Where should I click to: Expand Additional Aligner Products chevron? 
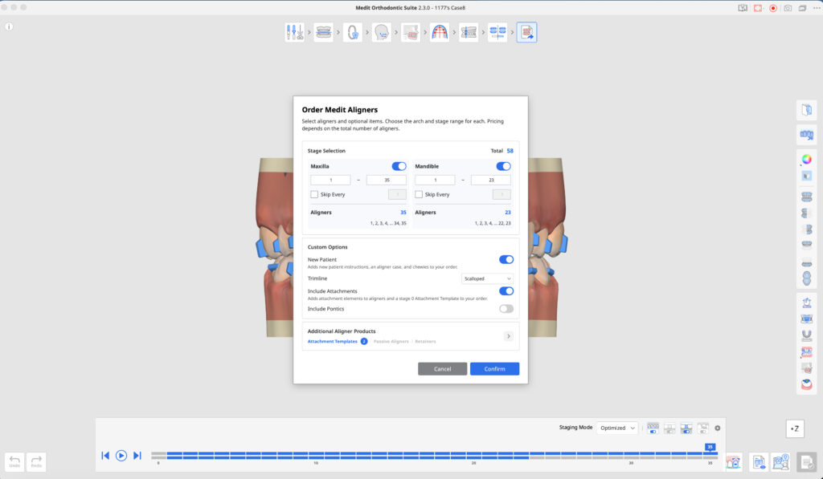[x=508, y=336]
